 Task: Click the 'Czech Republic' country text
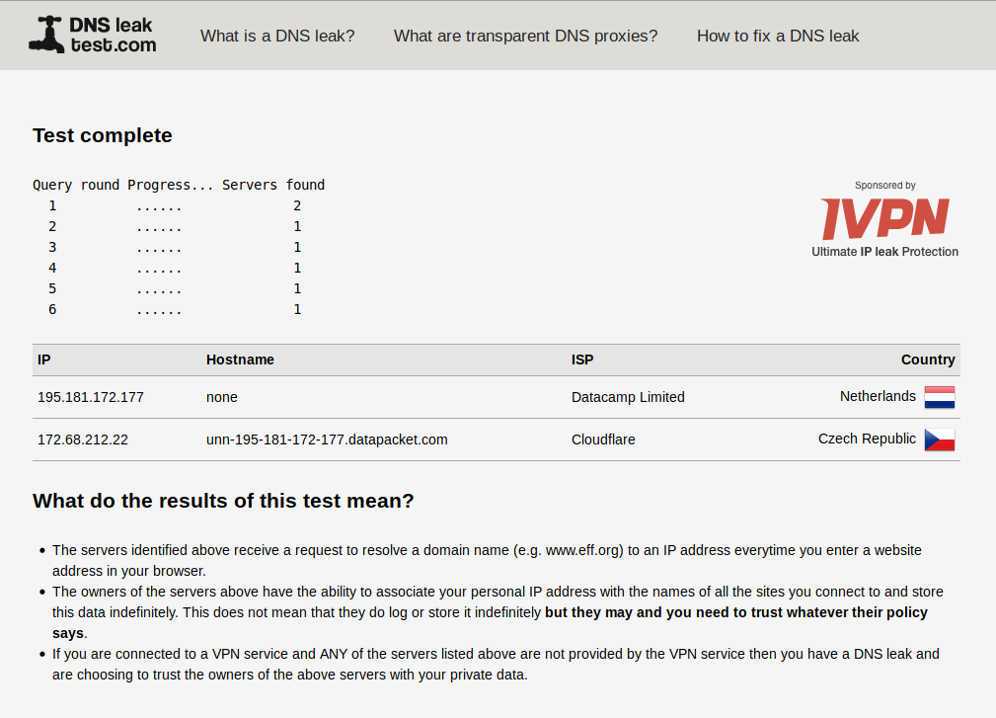coord(867,439)
